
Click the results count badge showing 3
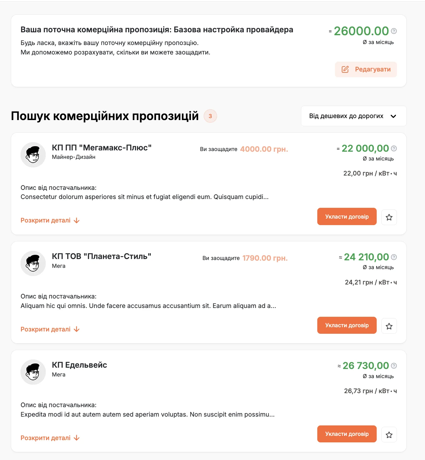(x=210, y=116)
